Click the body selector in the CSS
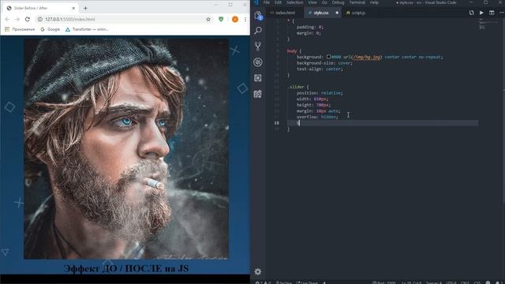This screenshot has width=505, height=284. point(292,50)
